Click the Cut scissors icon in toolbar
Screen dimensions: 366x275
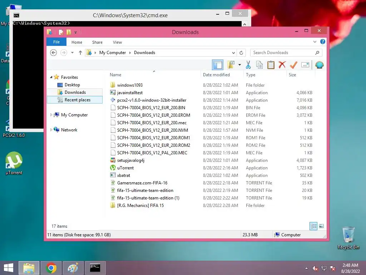(248, 65)
